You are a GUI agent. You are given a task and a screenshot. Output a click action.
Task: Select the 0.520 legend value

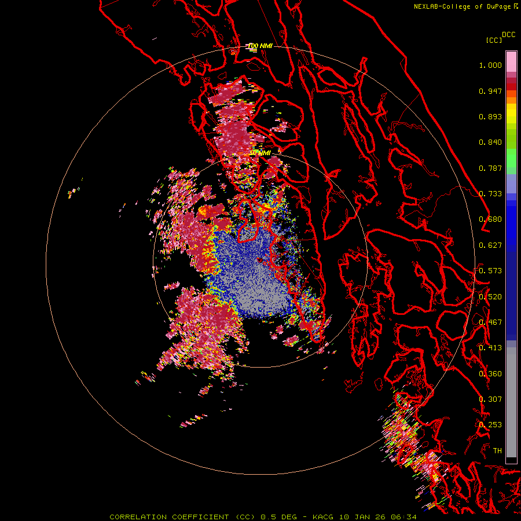(x=490, y=297)
